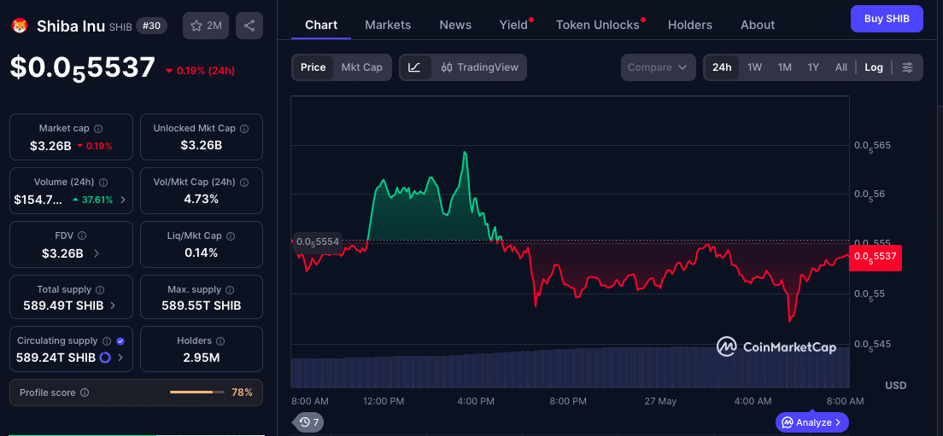Toggle Log scale on chart
943x436 pixels.
click(x=874, y=67)
